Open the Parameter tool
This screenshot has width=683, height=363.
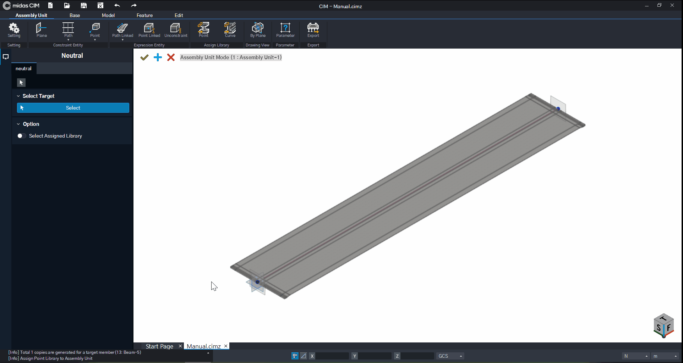coord(285,30)
